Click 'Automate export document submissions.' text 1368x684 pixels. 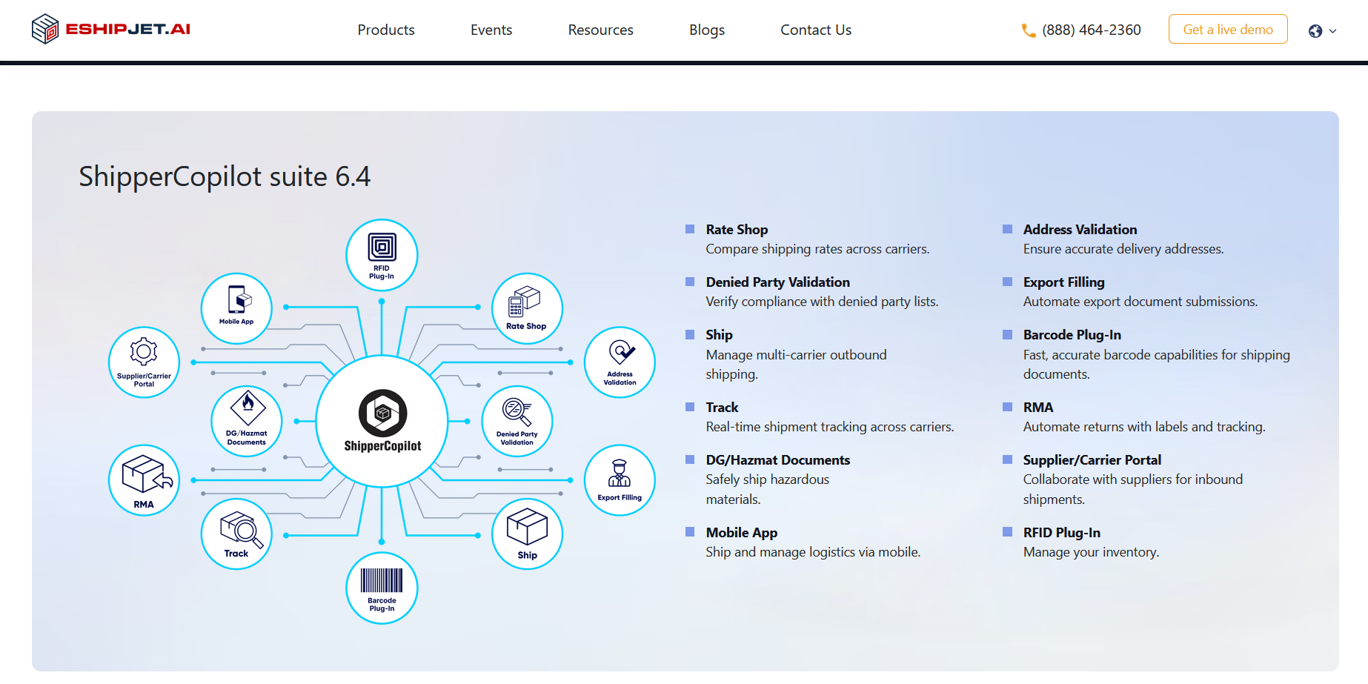click(x=1140, y=302)
